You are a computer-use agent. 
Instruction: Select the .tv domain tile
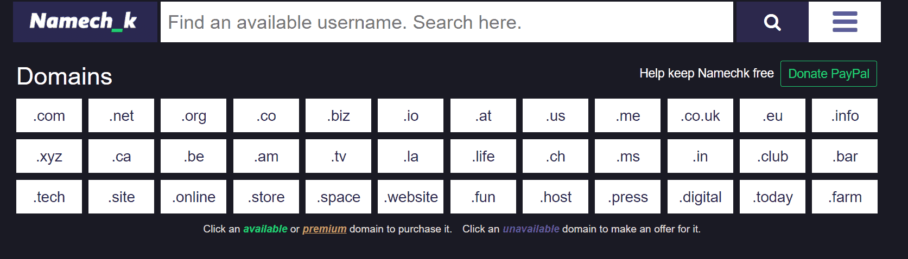click(338, 156)
